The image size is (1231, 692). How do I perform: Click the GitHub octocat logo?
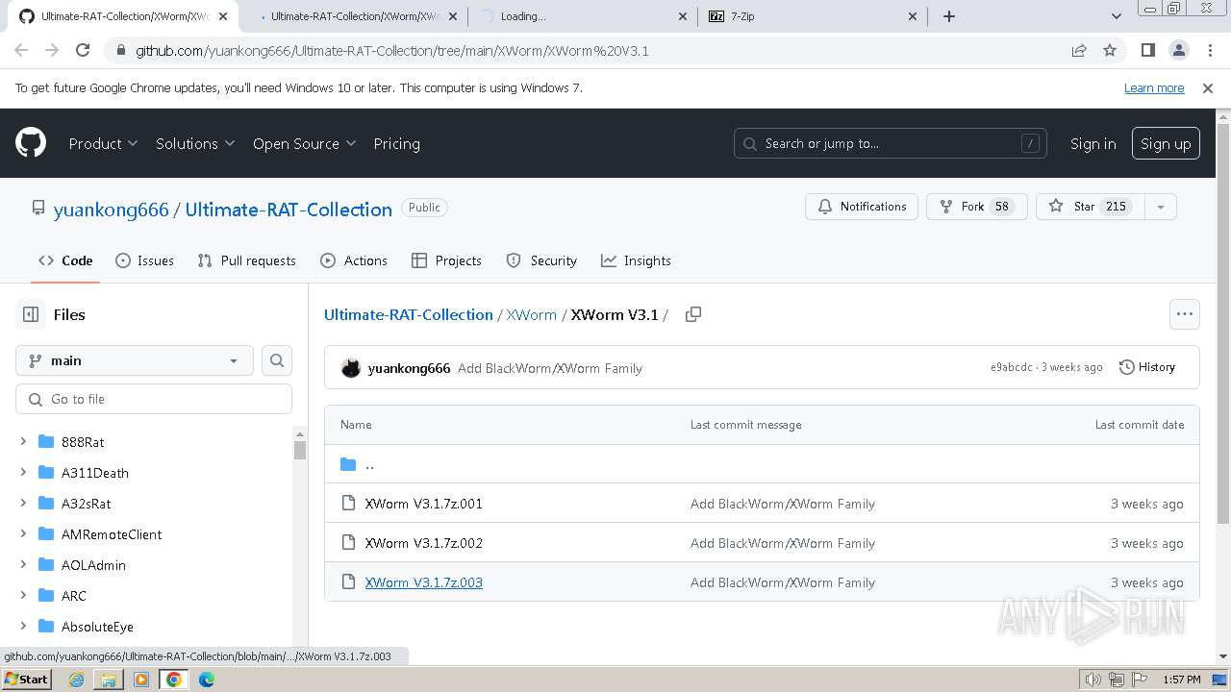(31, 143)
